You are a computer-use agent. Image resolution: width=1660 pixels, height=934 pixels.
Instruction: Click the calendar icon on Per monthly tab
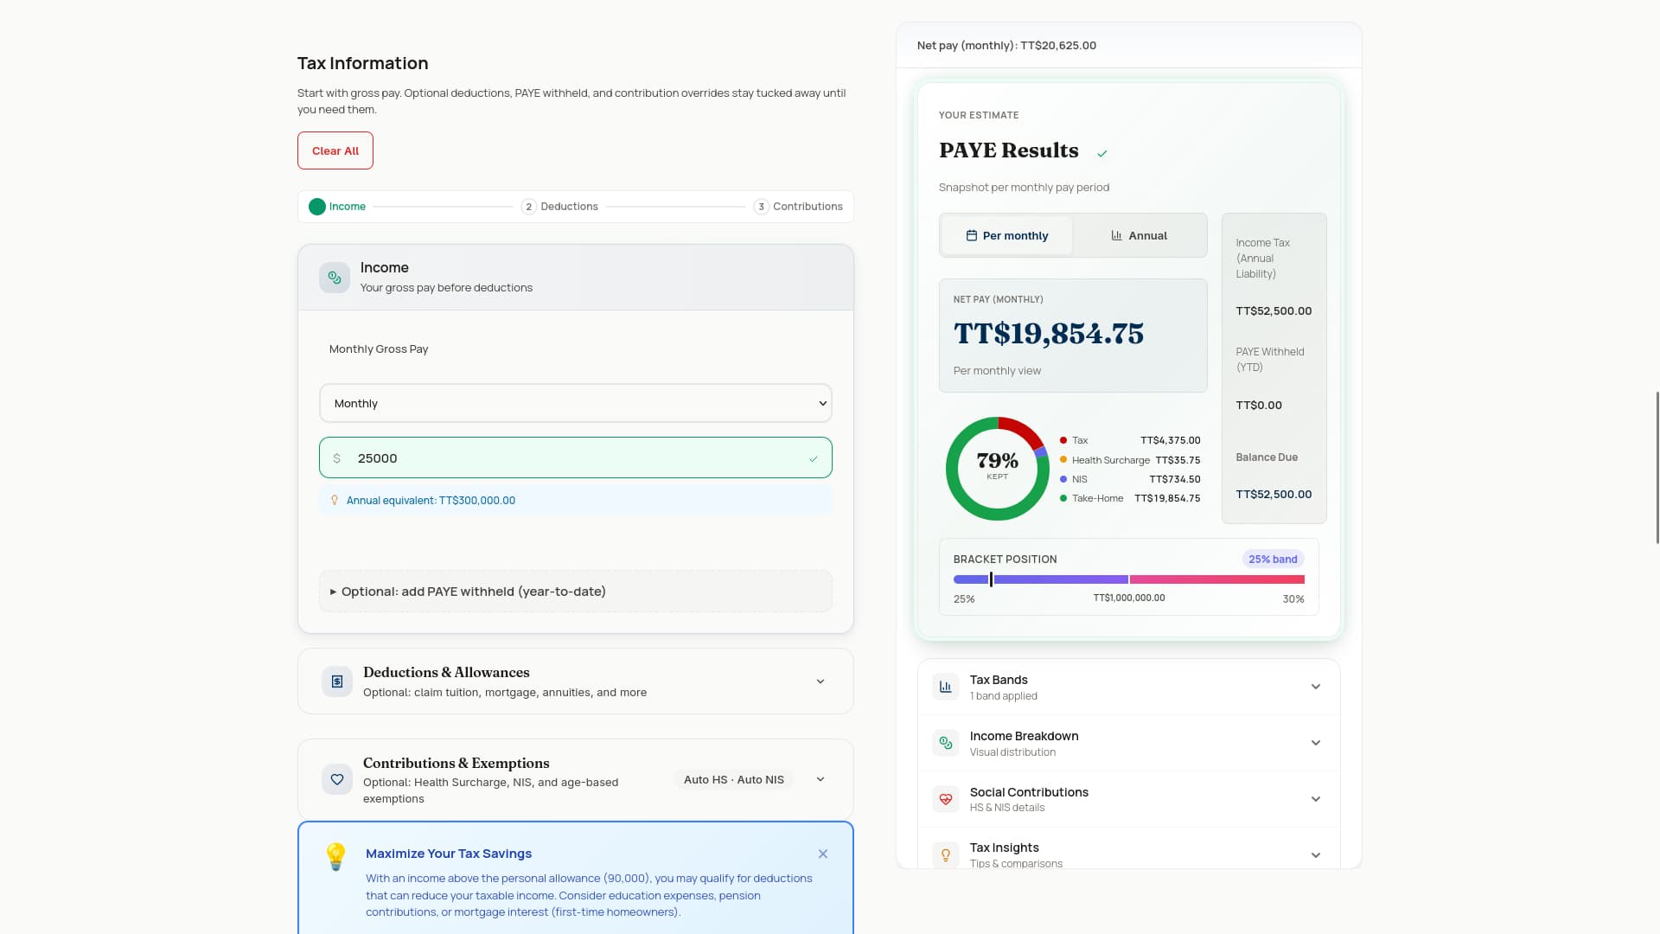(x=972, y=235)
